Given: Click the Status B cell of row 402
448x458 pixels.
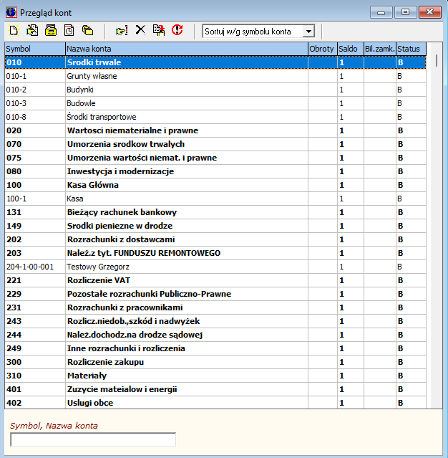Looking at the screenshot, I should click(x=412, y=403).
